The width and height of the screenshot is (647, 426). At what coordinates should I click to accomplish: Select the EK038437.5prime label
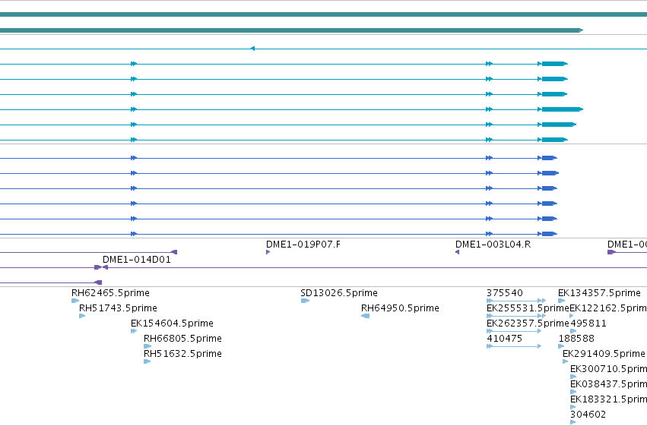609,384
